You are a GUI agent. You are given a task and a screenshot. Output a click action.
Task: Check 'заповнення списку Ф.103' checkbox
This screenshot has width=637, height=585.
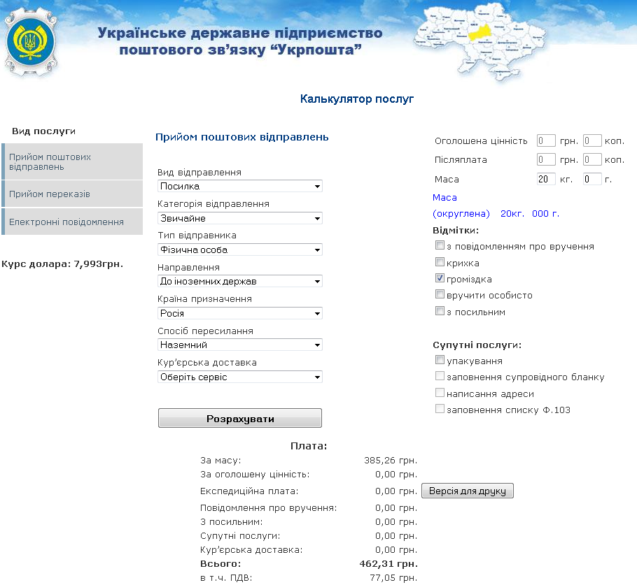tap(440, 409)
